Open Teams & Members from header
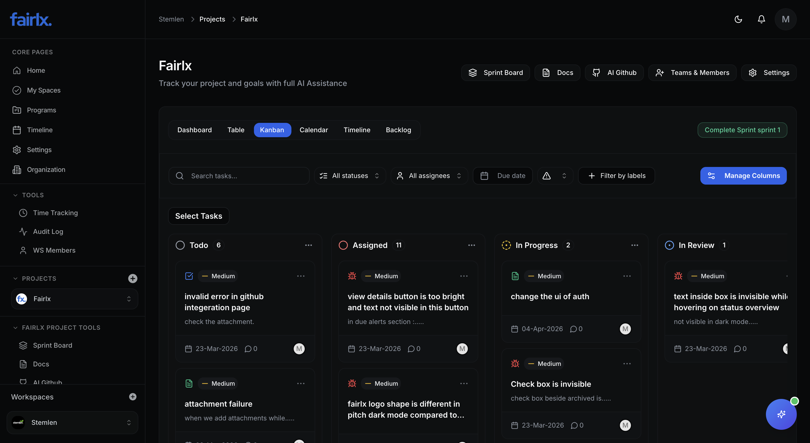The width and height of the screenshot is (810, 443). [x=692, y=73]
